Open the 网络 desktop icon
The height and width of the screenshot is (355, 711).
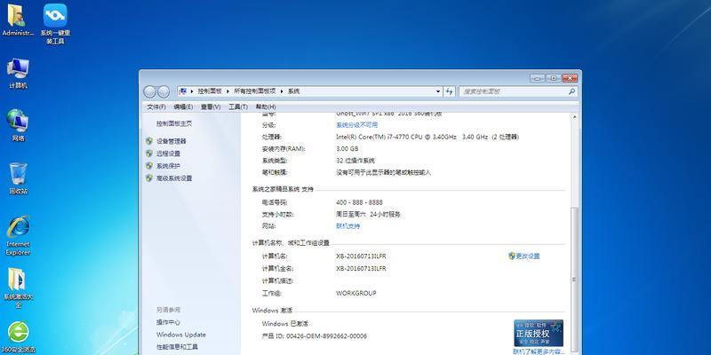pyautogui.click(x=18, y=125)
